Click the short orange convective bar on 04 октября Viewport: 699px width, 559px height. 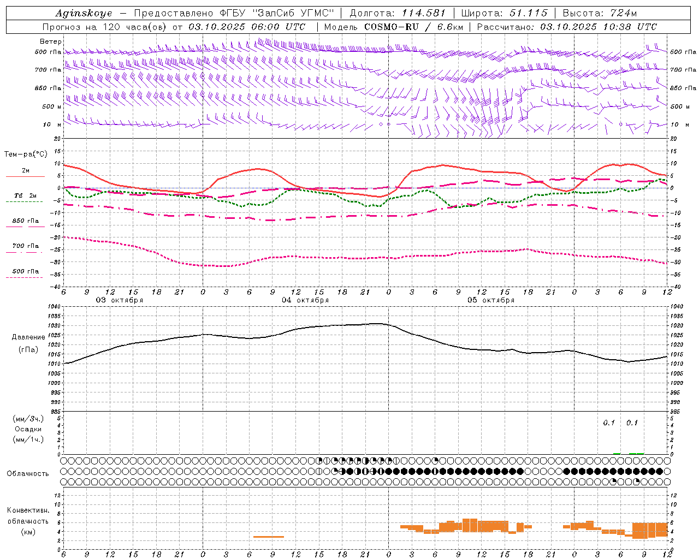click(x=268, y=537)
